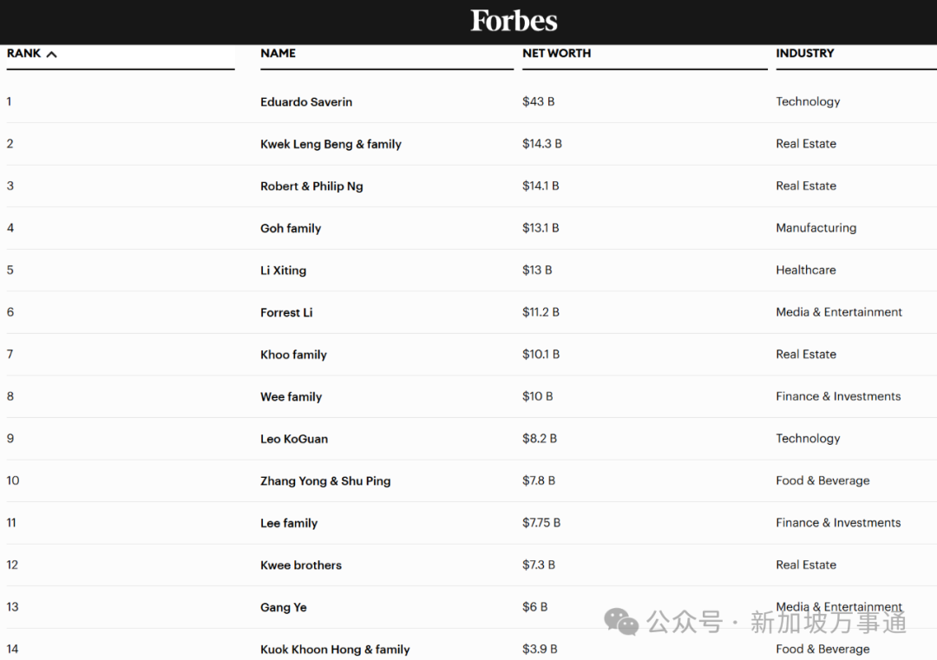Viewport: 937px width, 660px height.
Task: Click Healthcare industry for Li Xiting
Action: [x=806, y=270]
